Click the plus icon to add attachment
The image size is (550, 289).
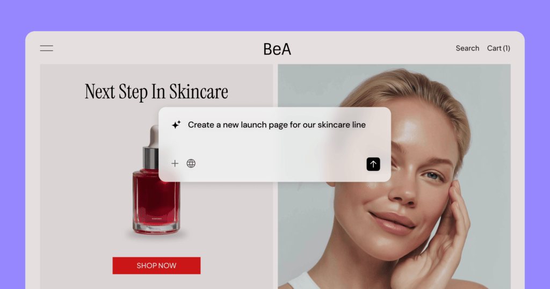[175, 163]
